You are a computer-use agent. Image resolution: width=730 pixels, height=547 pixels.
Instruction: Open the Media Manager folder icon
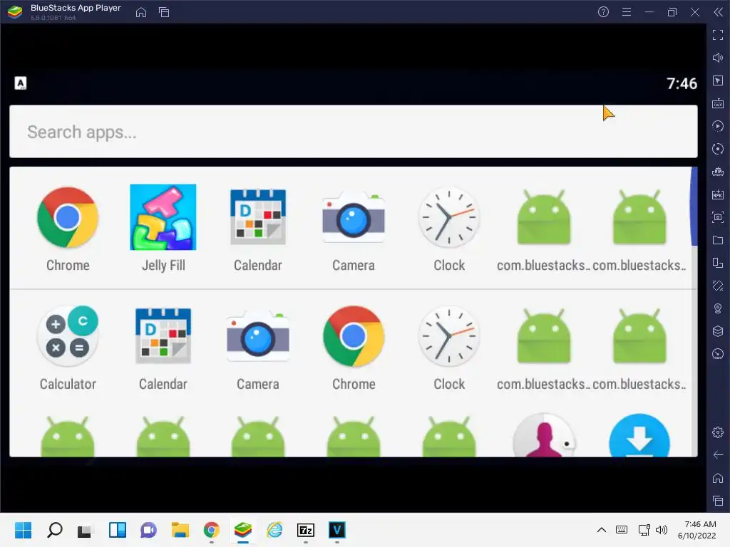718,240
